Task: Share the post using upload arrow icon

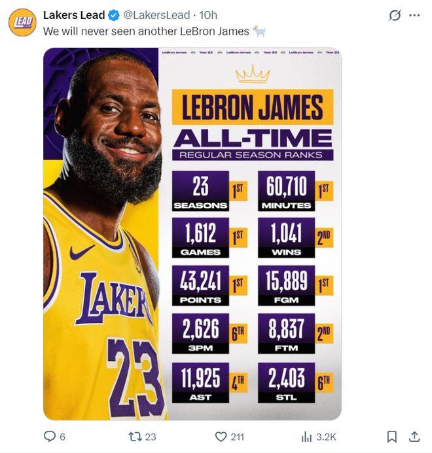Action: 414,436
